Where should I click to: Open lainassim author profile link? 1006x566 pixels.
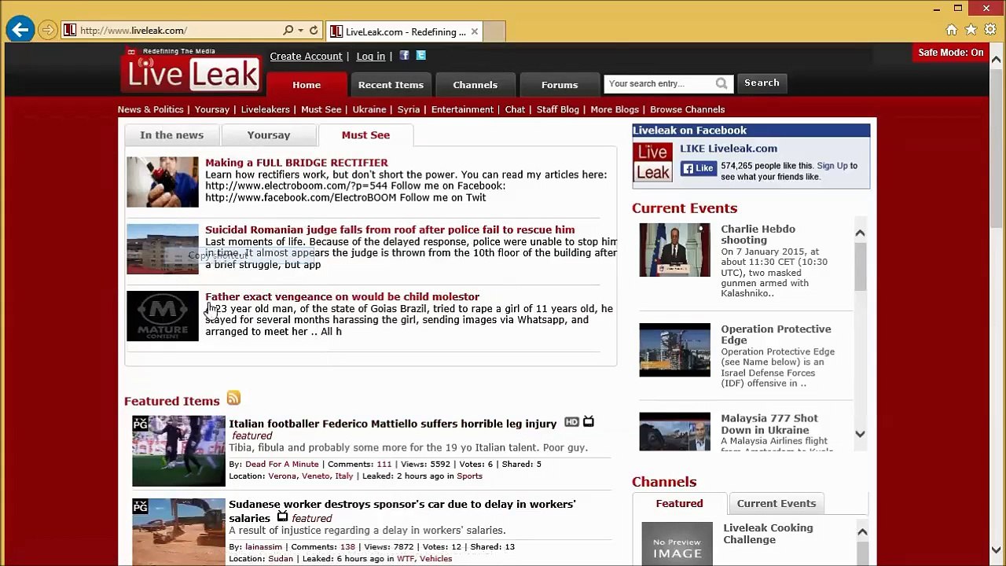coord(263,546)
